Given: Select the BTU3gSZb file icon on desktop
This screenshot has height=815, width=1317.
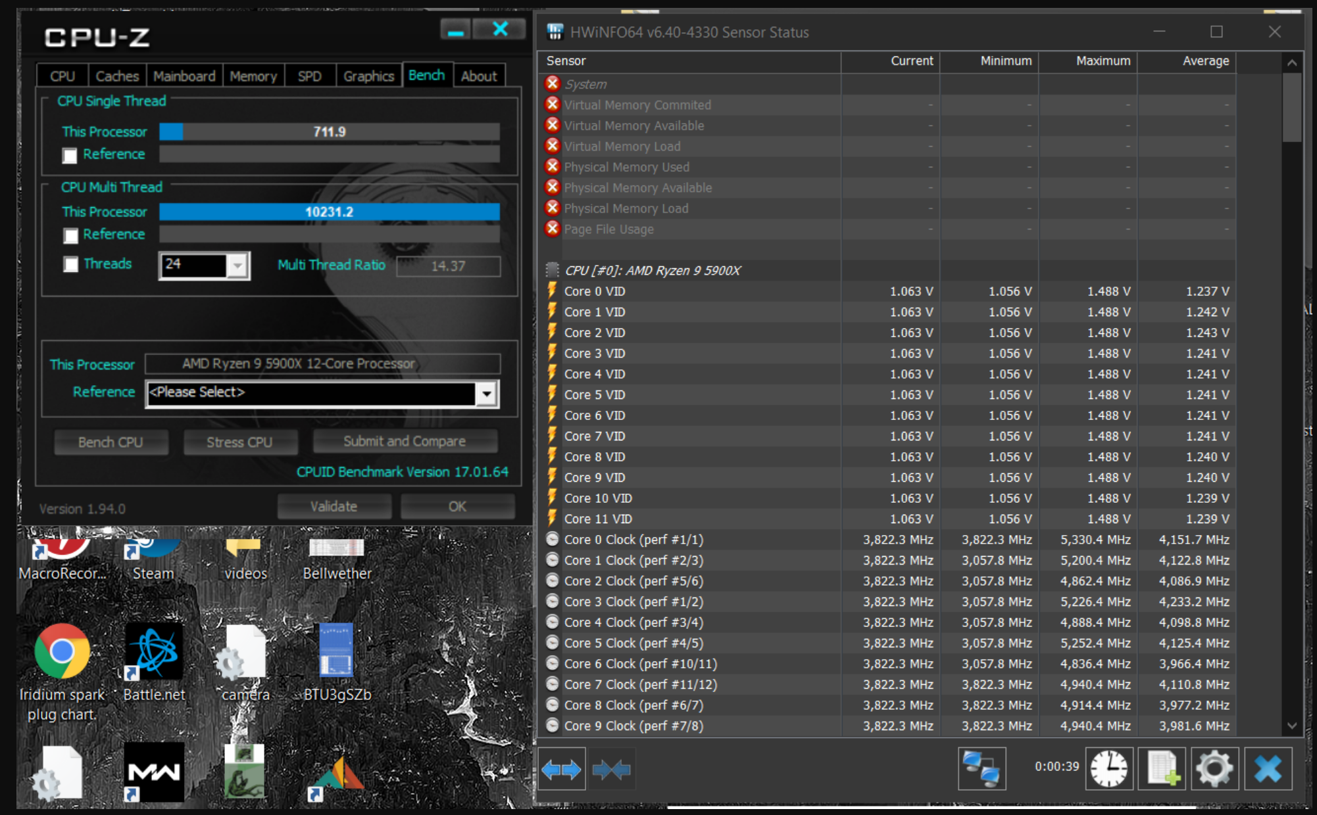Looking at the screenshot, I should pyautogui.click(x=337, y=663).
